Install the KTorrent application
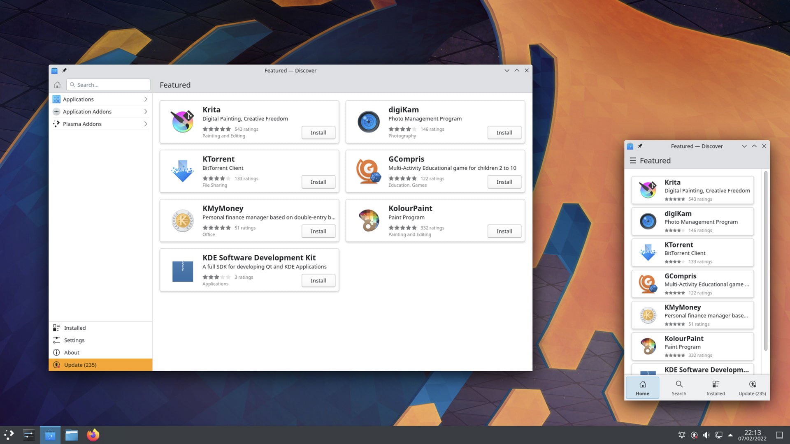This screenshot has width=790, height=444. [318, 182]
